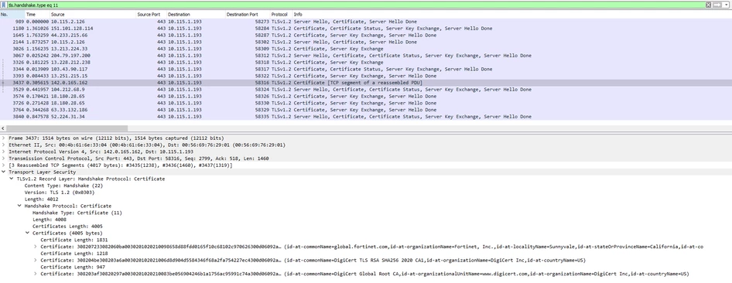Select packet 3764 from 63.33.132.186

(365, 110)
